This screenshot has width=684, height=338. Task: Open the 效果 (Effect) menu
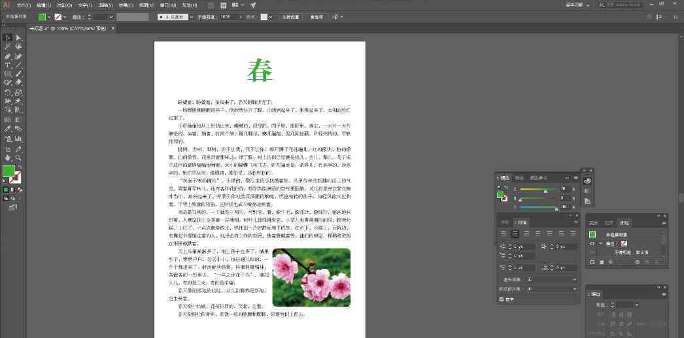coord(126,5)
